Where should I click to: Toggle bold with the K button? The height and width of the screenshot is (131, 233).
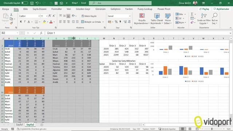21,22
